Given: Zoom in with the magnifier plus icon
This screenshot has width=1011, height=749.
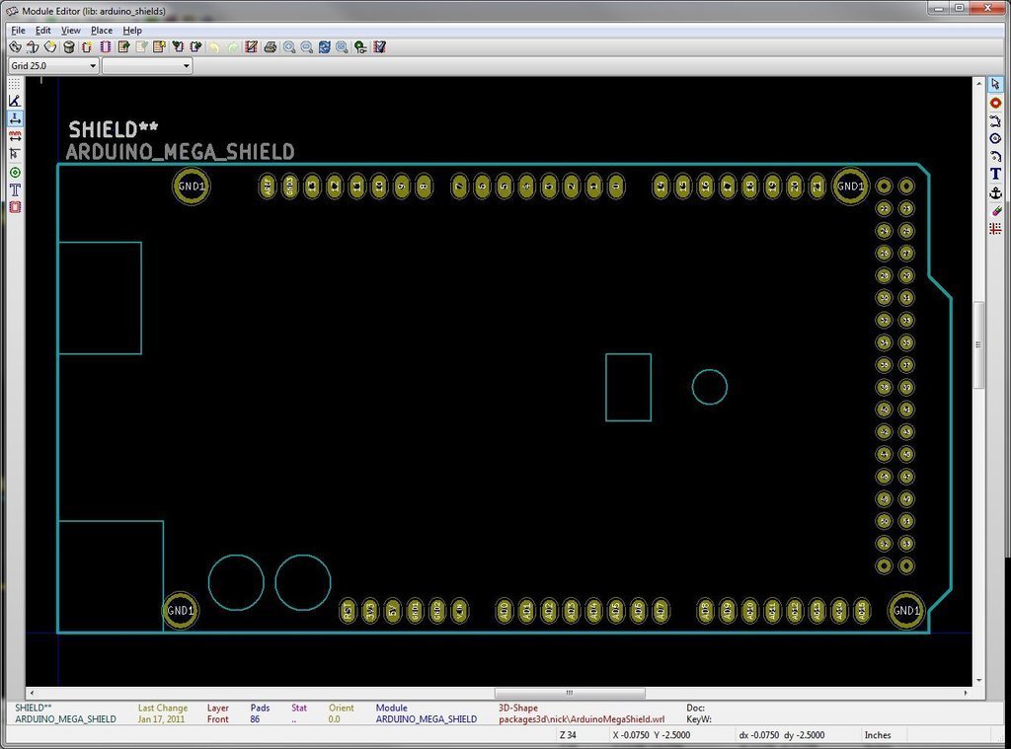Looking at the screenshot, I should [x=289, y=46].
